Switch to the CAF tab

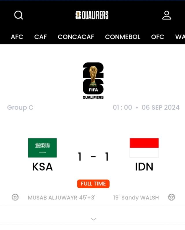tap(40, 37)
